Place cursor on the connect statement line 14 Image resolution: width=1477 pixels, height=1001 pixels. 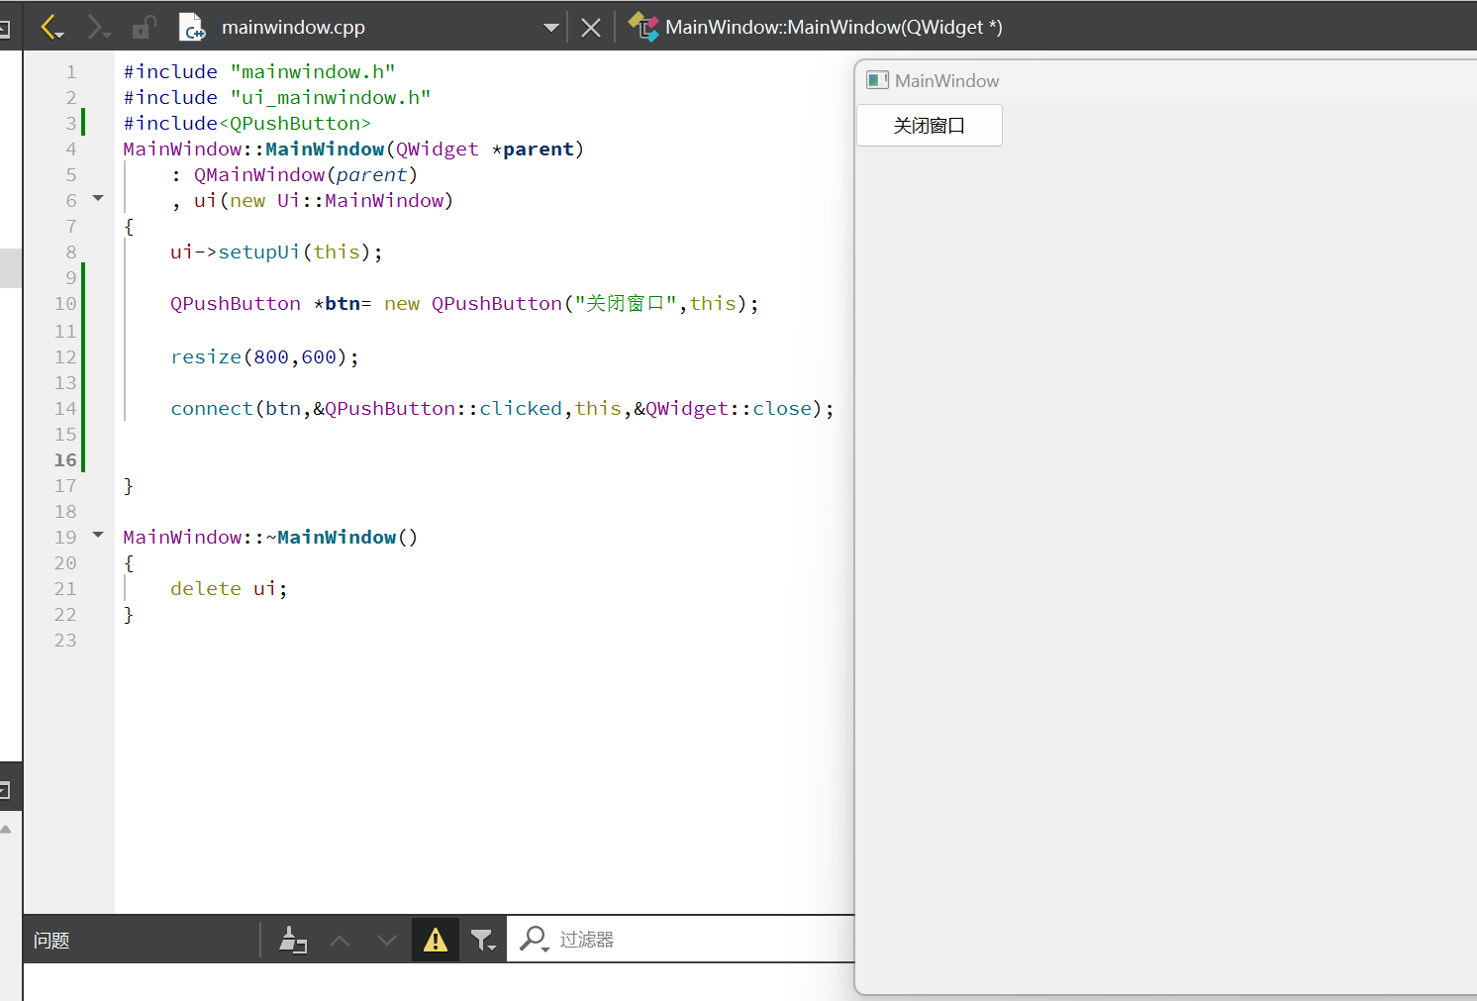tap(502, 408)
